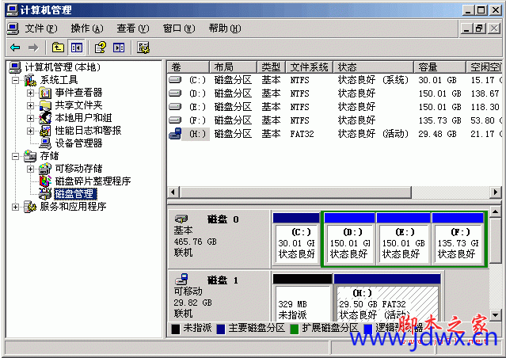Image resolution: width=506 pixels, height=358 pixels.
Task: Click the 29.48 GB capacity cell
Action: click(437, 134)
